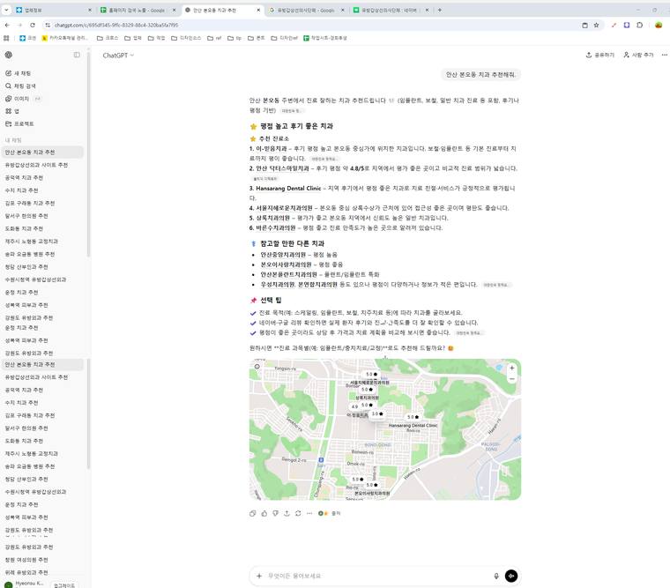The image size is (670, 588).
Task: Switch to the last tab with green icon
Action: [x=391, y=10]
